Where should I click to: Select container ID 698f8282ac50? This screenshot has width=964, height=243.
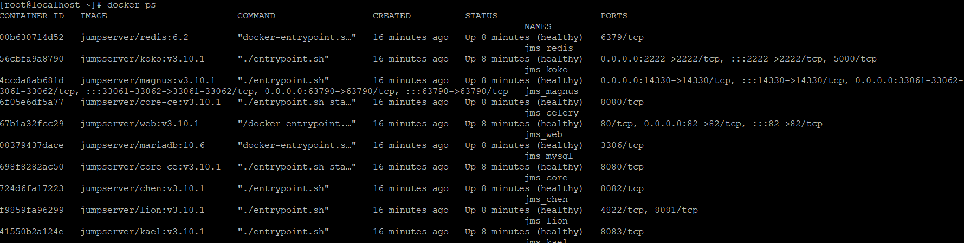click(32, 167)
